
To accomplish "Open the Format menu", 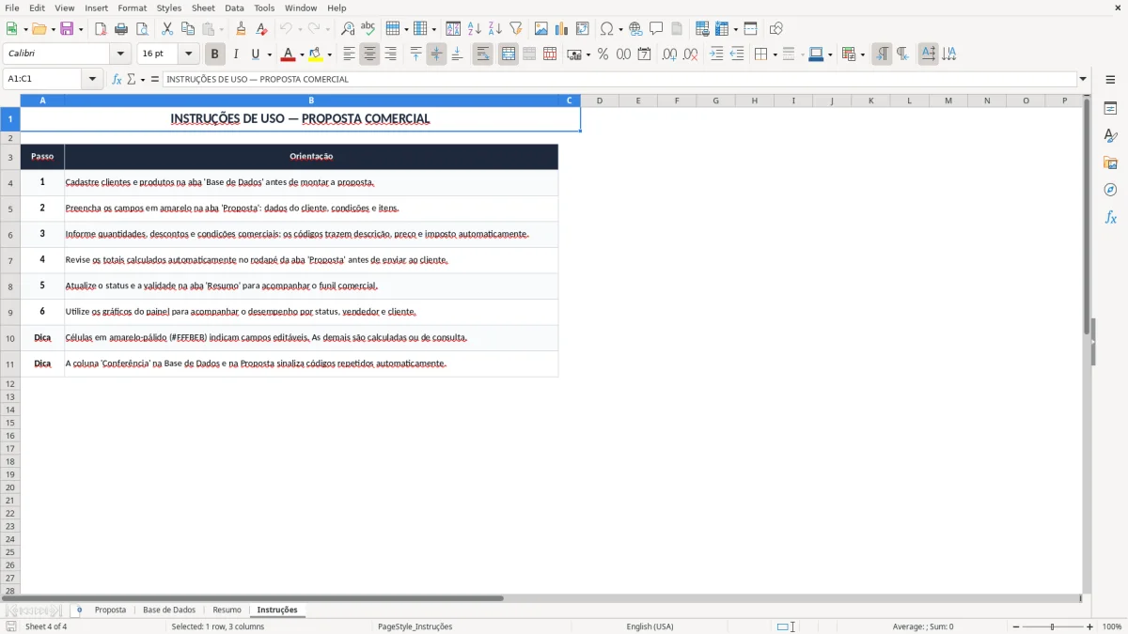I will [133, 8].
